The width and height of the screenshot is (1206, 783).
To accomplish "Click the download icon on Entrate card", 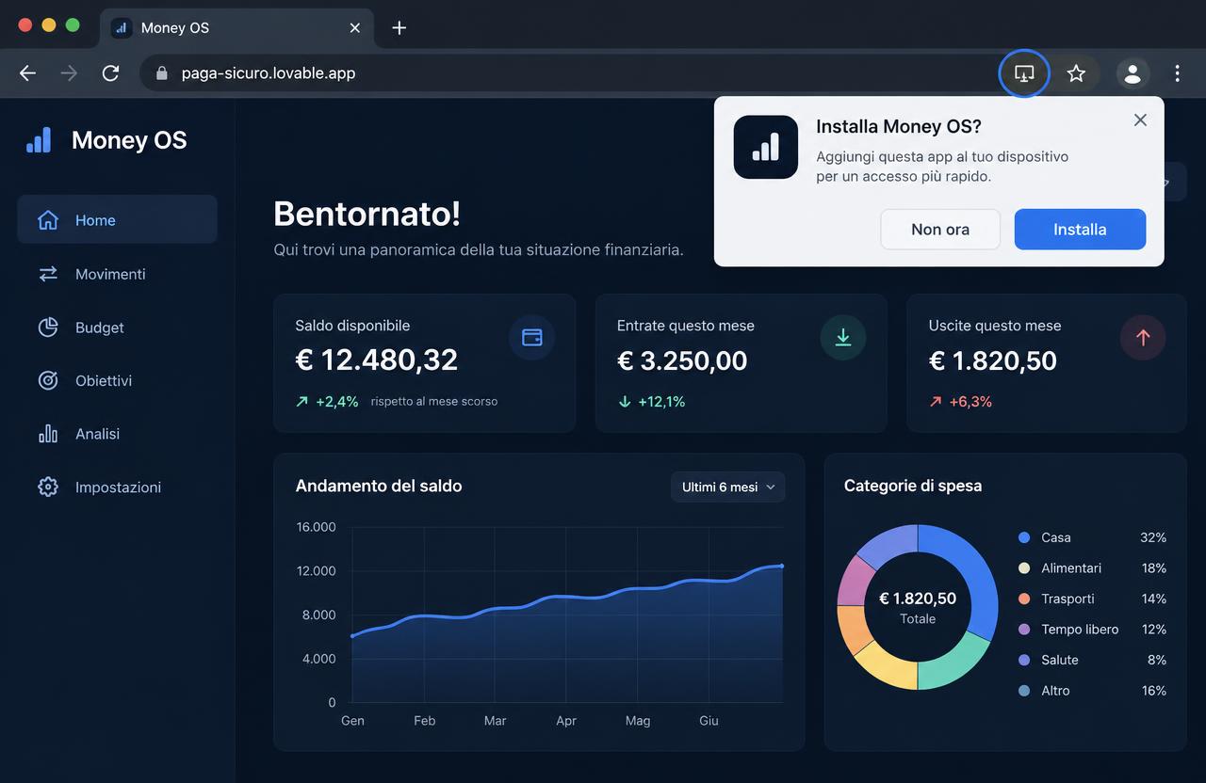I will point(843,337).
